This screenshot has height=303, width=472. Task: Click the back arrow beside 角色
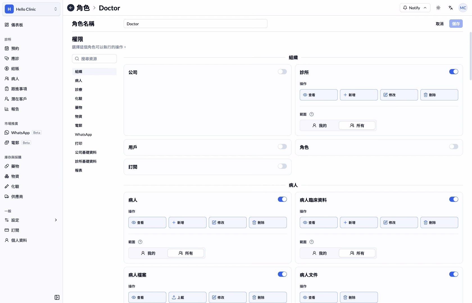point(71,8)
